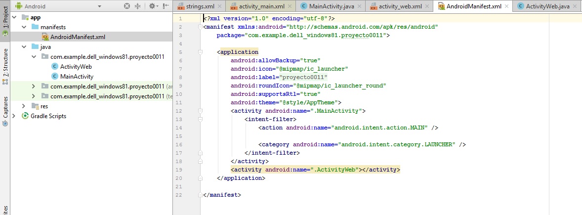Fold the intent-filter block in the gutter
This screenshot has width=582, height=215.
(x=201, y=119)
